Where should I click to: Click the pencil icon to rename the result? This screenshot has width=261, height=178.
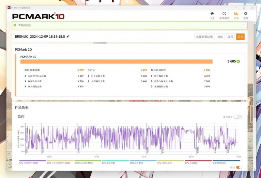68,36
